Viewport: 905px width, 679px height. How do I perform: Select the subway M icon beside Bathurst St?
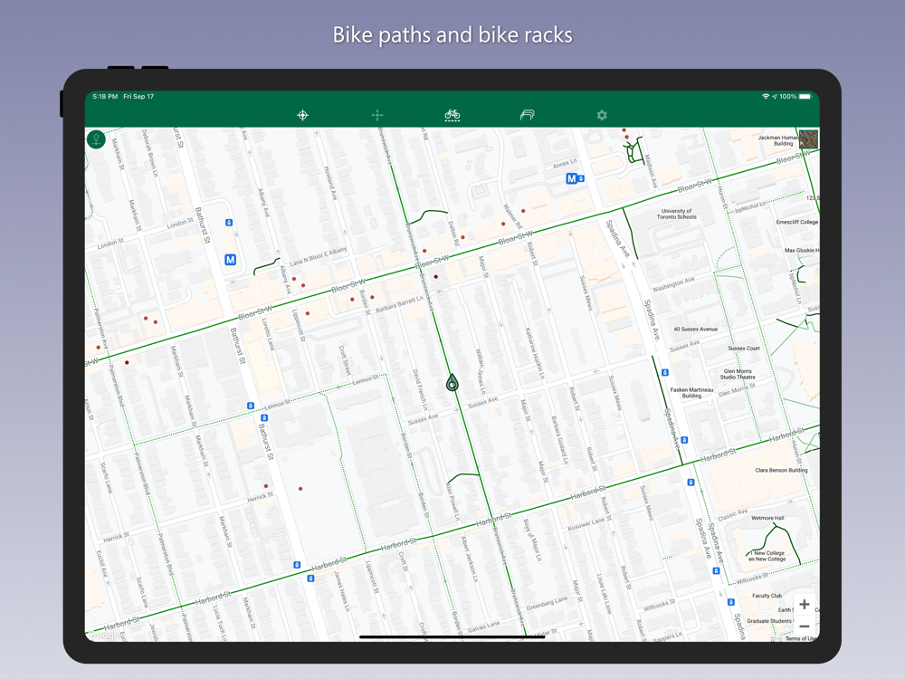(x=230, y=260)
